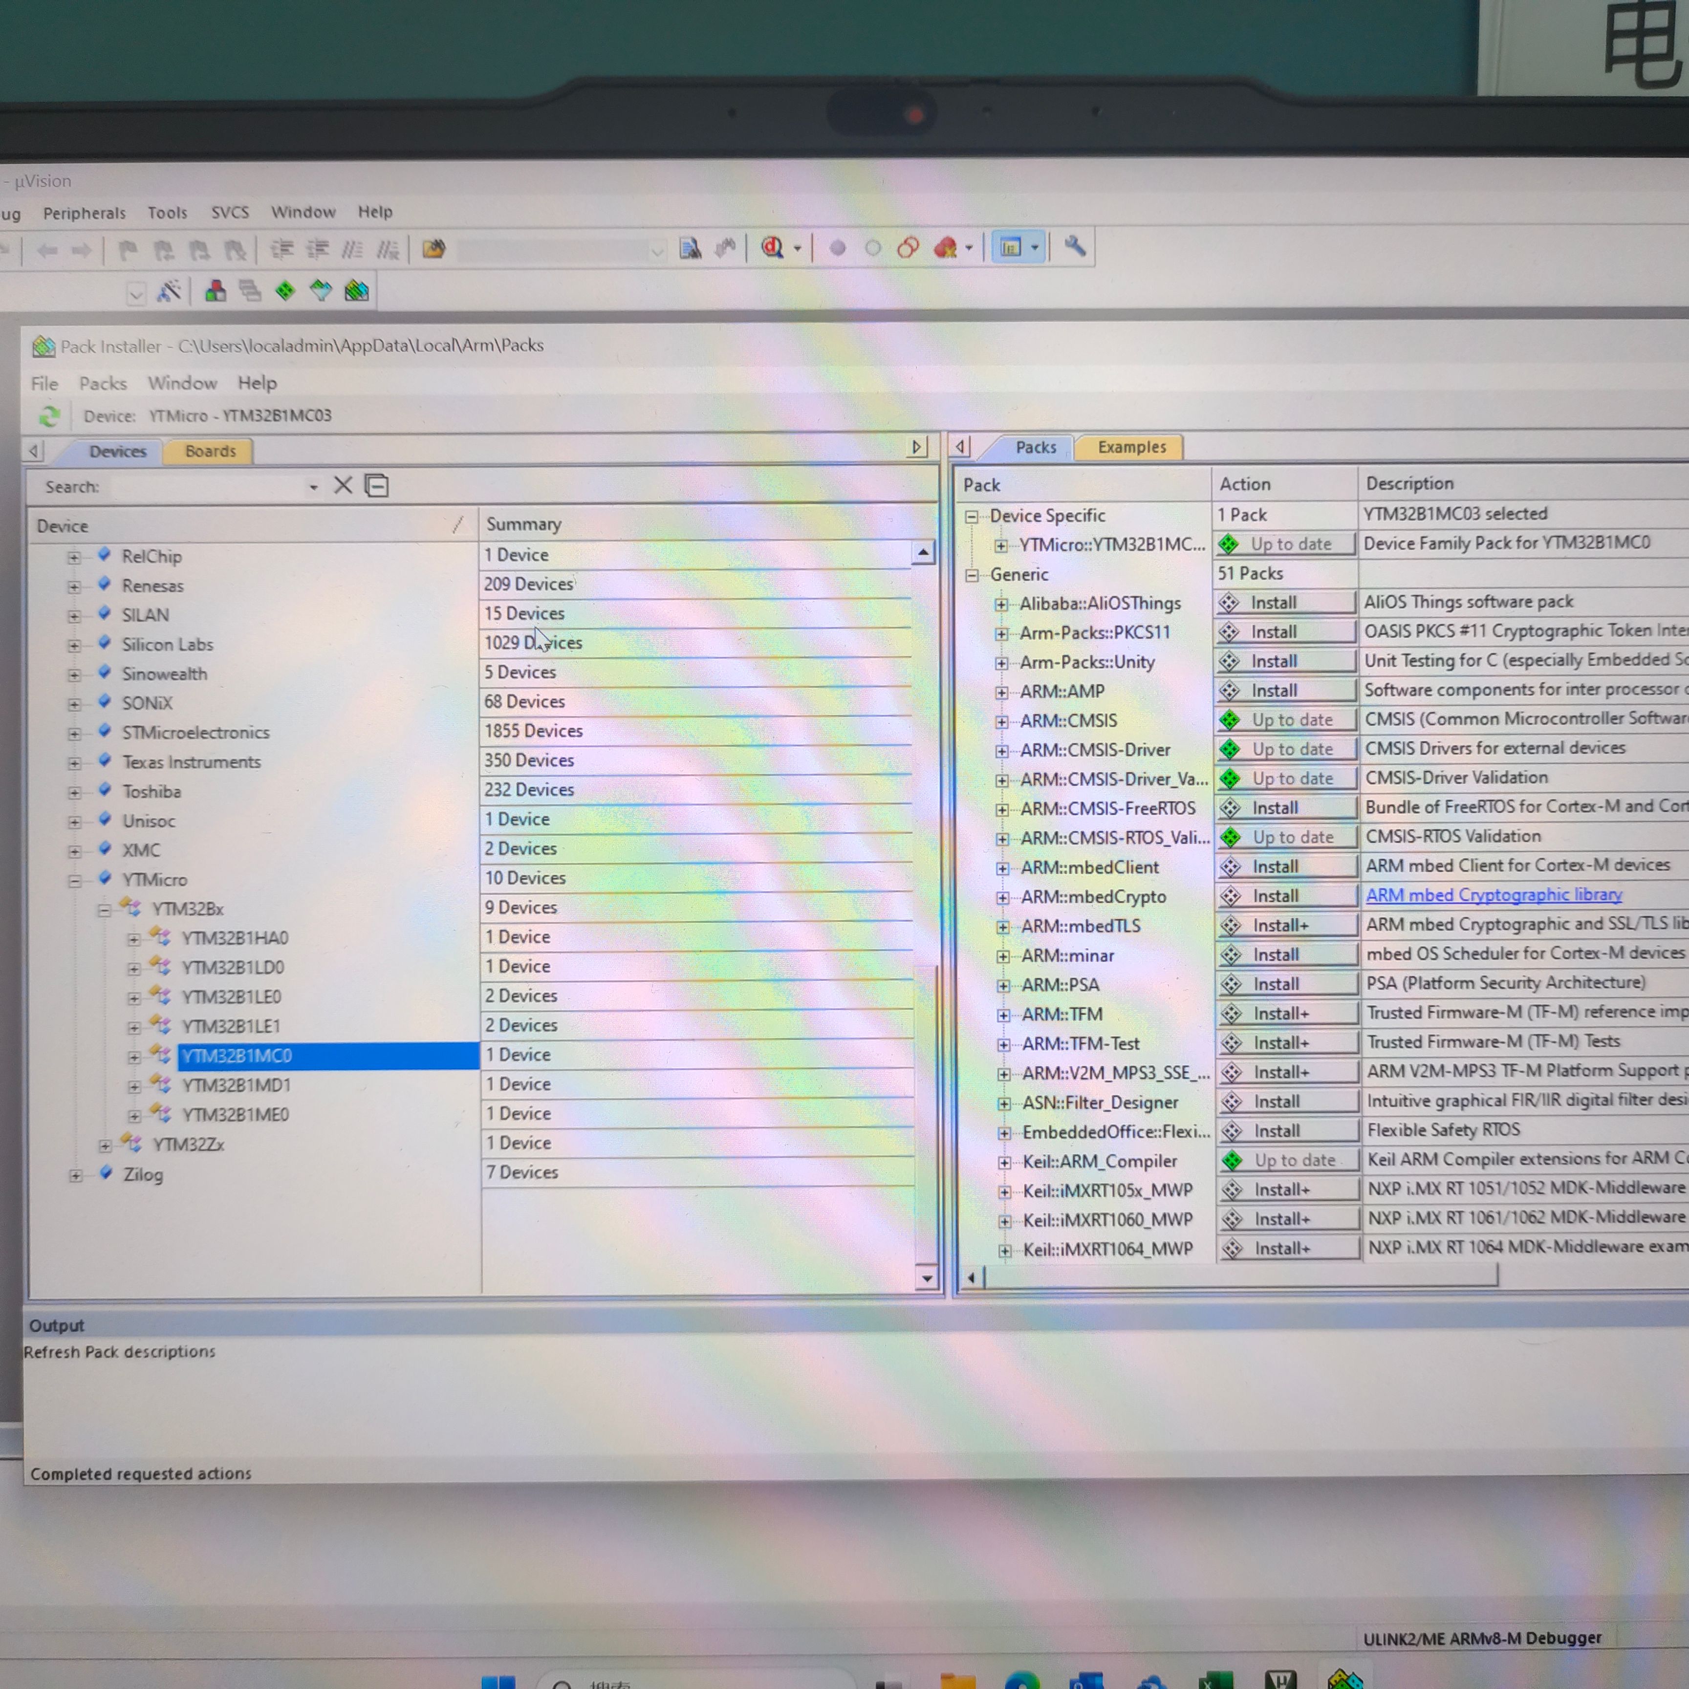This screenshot has width=1689, height=1689.
Task: Click the start debug session icon
Action: tap(772, 248)
